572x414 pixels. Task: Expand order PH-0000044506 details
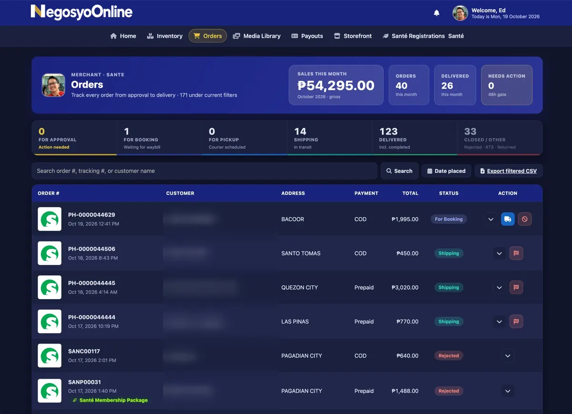(499, 253)
